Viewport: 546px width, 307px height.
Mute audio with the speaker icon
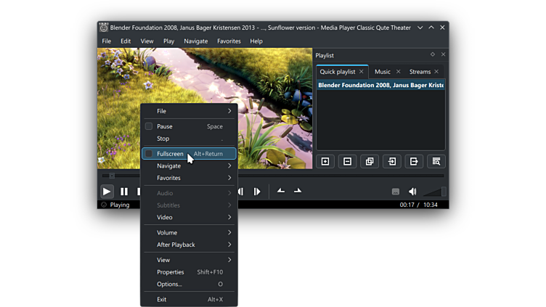tap(412, 192)
